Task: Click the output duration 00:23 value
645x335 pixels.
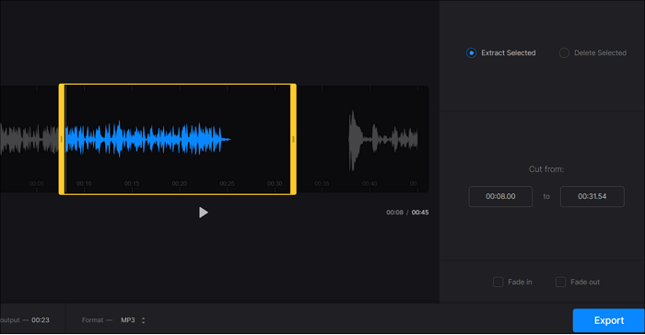Action: click(x=41, y=320)
